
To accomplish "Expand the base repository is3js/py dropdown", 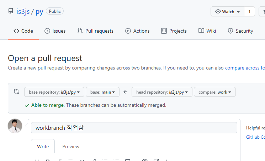I will [54, 92].
